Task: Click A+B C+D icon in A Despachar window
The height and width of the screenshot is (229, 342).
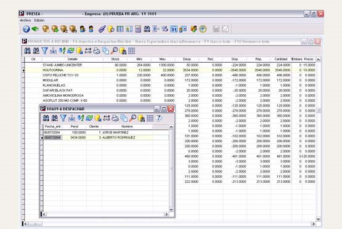Action: (x=107, y=118)
